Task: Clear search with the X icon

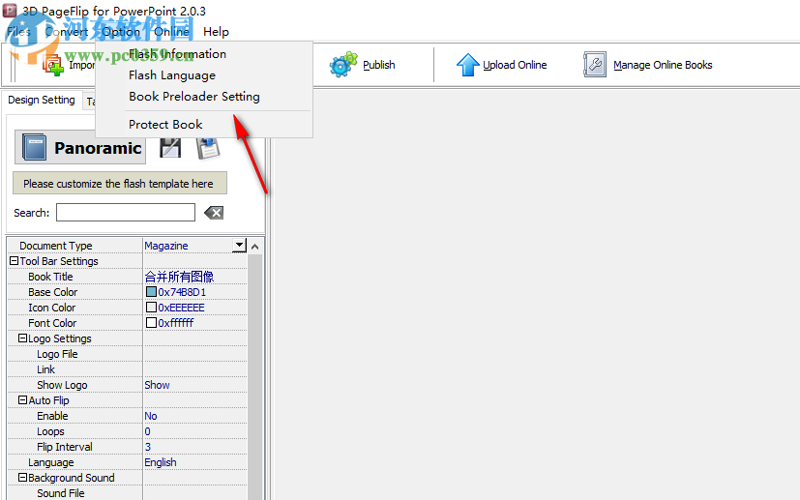Action: tap(214, 213)
